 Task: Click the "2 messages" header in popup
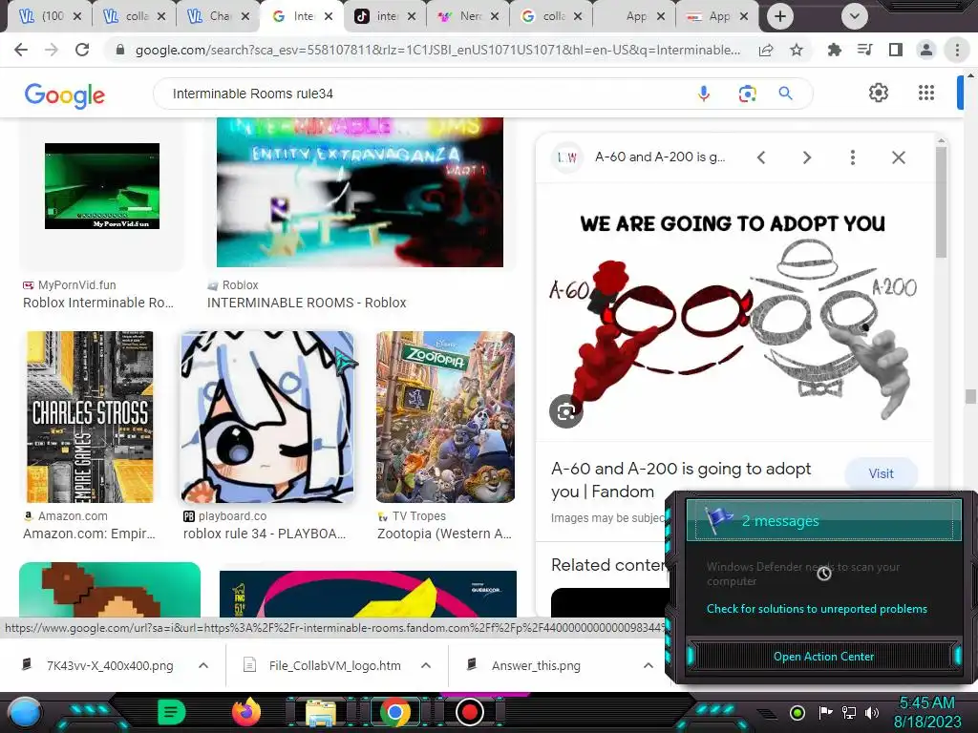(823, 520)
